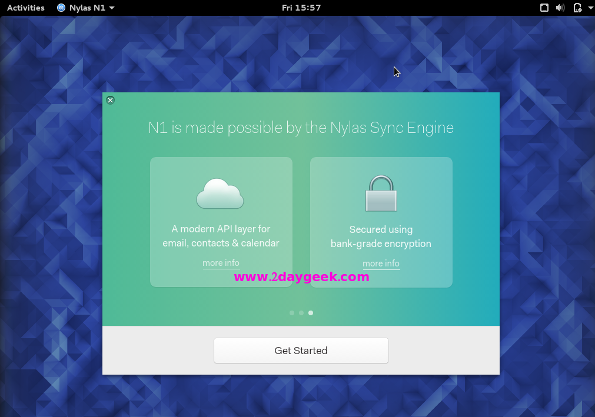Open the Nylas N1 application menu
The image size is (595, 417).
click(86, 8)
